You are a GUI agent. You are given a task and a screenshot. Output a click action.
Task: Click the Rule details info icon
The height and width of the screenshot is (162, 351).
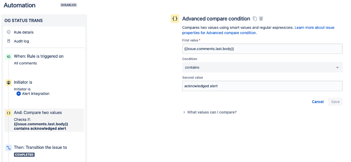(9, 32)
